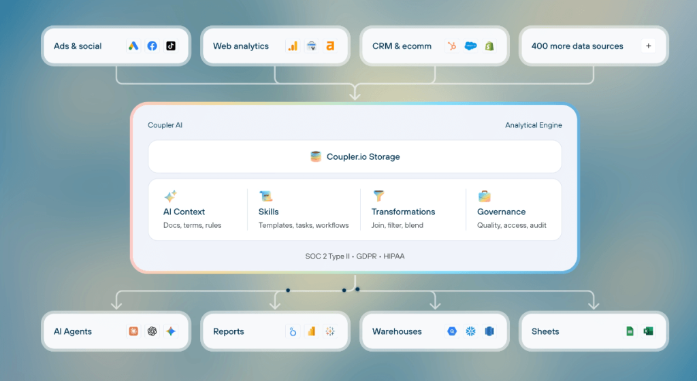Click the Google Ads icon

coord(133,46)
